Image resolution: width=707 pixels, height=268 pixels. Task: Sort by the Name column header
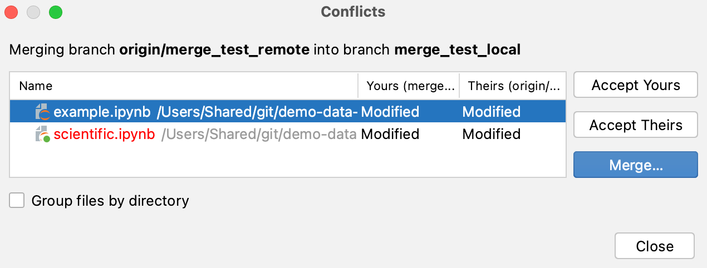tap(36, 86)
